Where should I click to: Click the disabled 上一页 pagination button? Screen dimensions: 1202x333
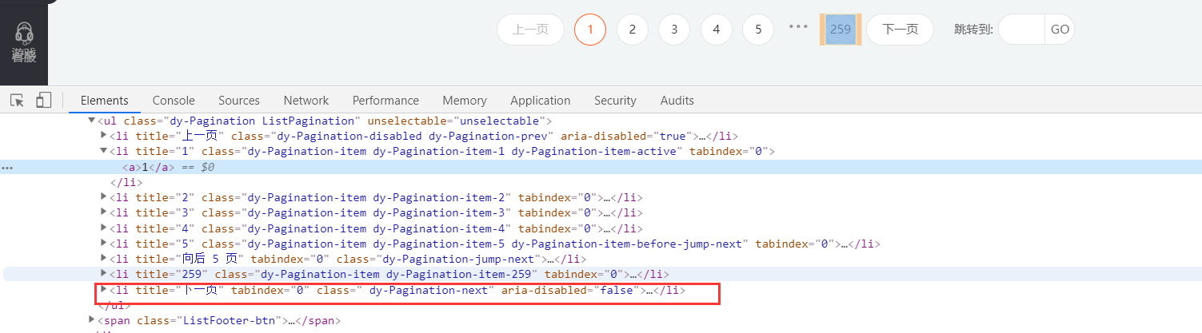[x=530, y=30]
